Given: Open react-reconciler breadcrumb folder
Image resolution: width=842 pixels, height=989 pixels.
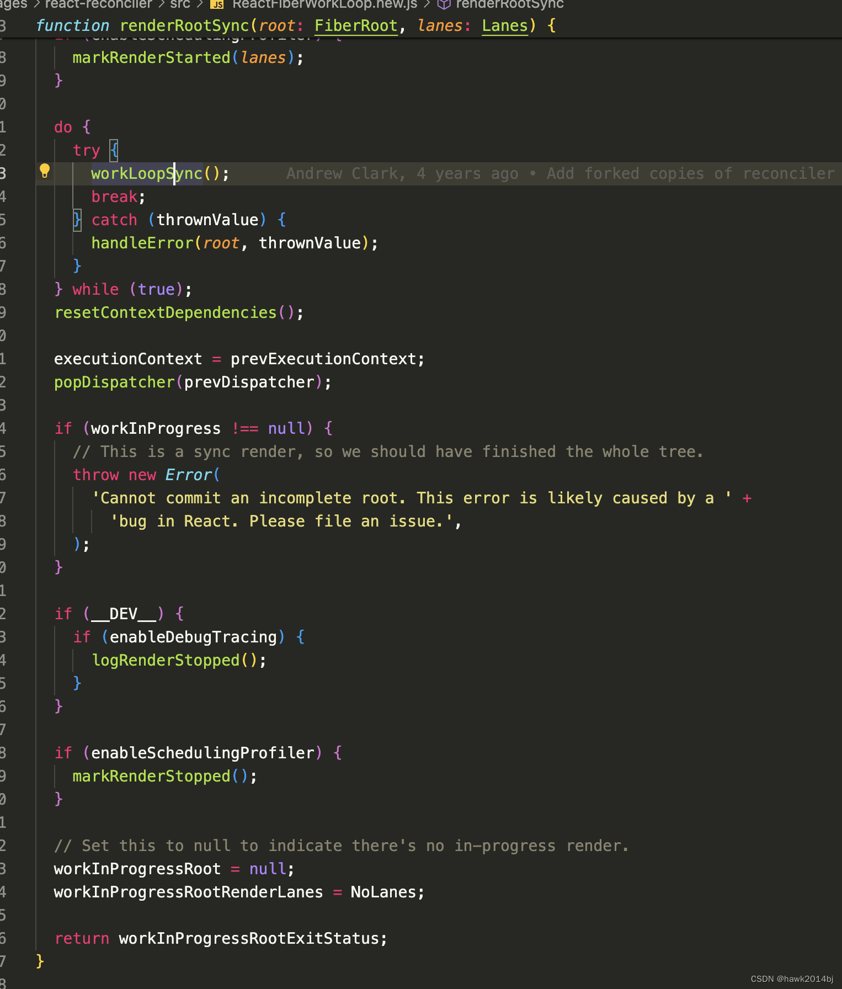Looking at the screenshot, I should pos(98,4).
